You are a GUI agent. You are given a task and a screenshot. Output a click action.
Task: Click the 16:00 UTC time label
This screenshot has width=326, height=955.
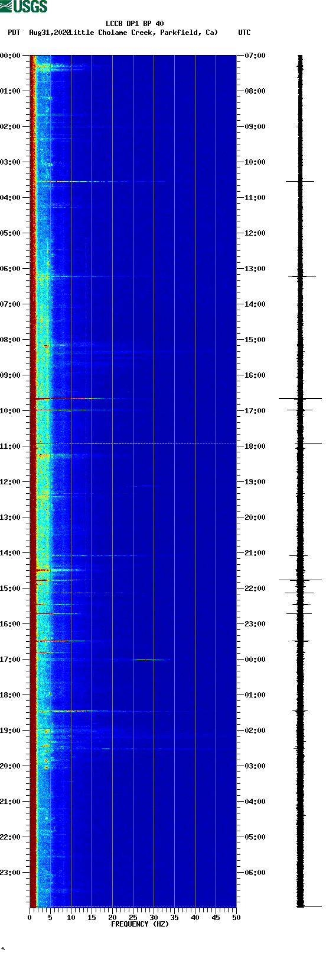255,375
